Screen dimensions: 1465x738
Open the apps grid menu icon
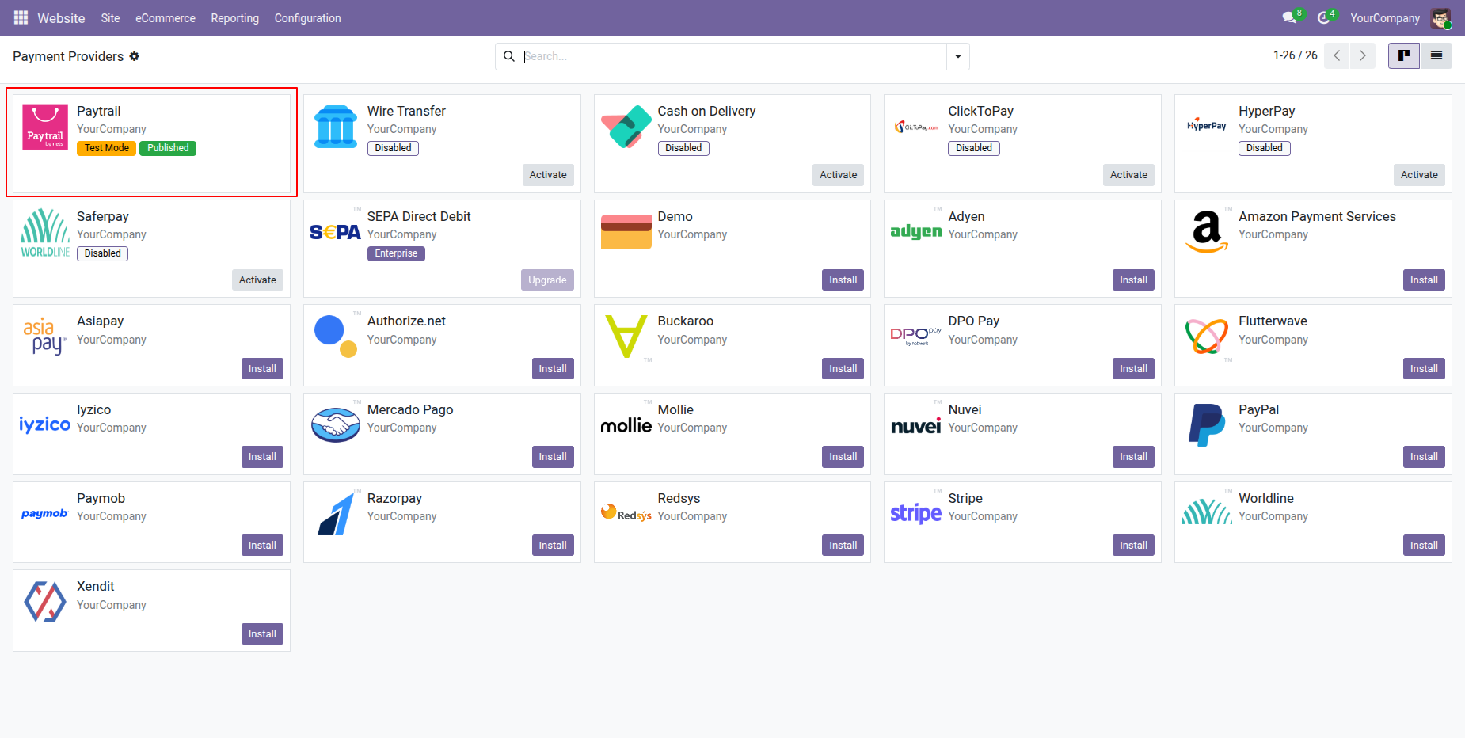(x=21, y=17)
